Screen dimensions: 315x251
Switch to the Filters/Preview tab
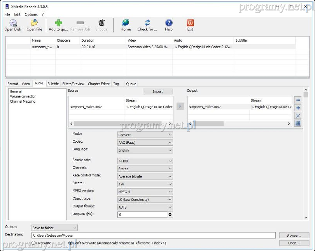(73, 84)
